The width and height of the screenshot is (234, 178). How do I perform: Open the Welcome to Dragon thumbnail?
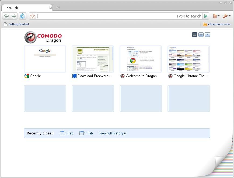coord(141,59)
